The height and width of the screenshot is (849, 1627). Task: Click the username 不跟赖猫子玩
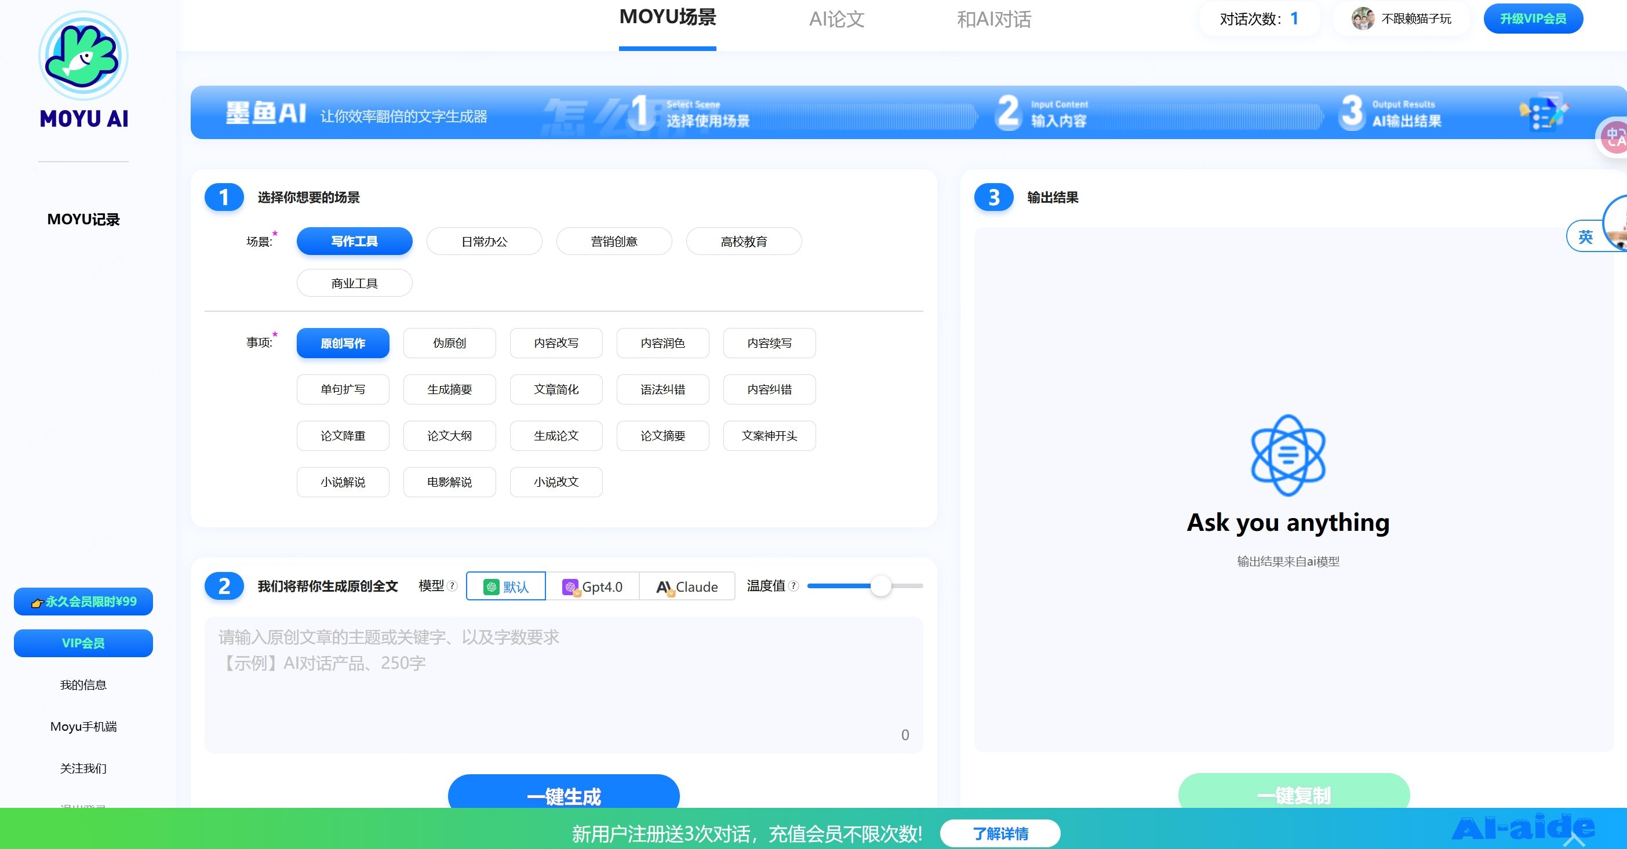click(x=1416, y=19)
